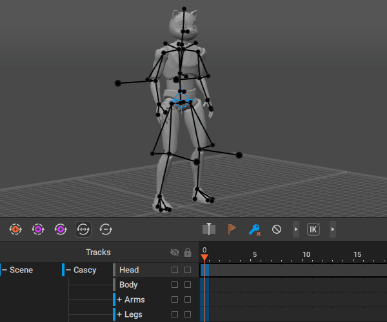
Task: Click the orange keyframe target icon
Action: tap(15, 229)
